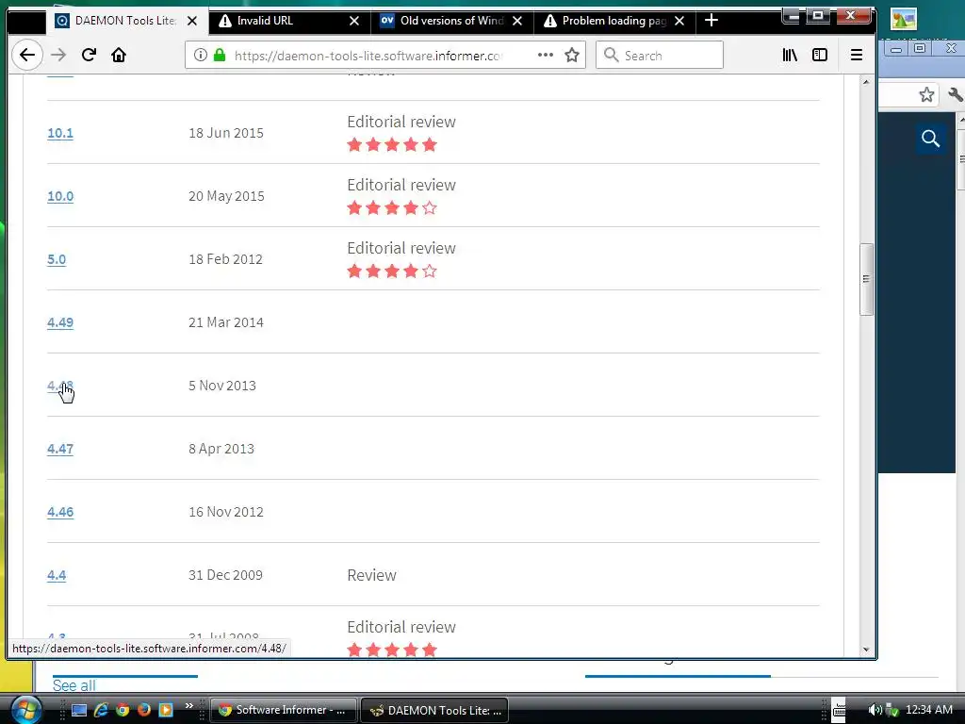
Task: Click the scrollbar up arrow
Action: point(866,82)
